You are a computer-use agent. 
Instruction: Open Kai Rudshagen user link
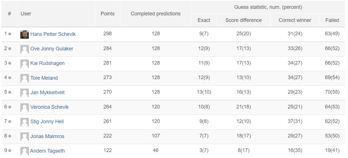[x=48, y=63]
